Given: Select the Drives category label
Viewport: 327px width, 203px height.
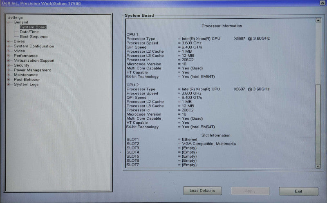Looking at the screenshot, I should [19, 41].
